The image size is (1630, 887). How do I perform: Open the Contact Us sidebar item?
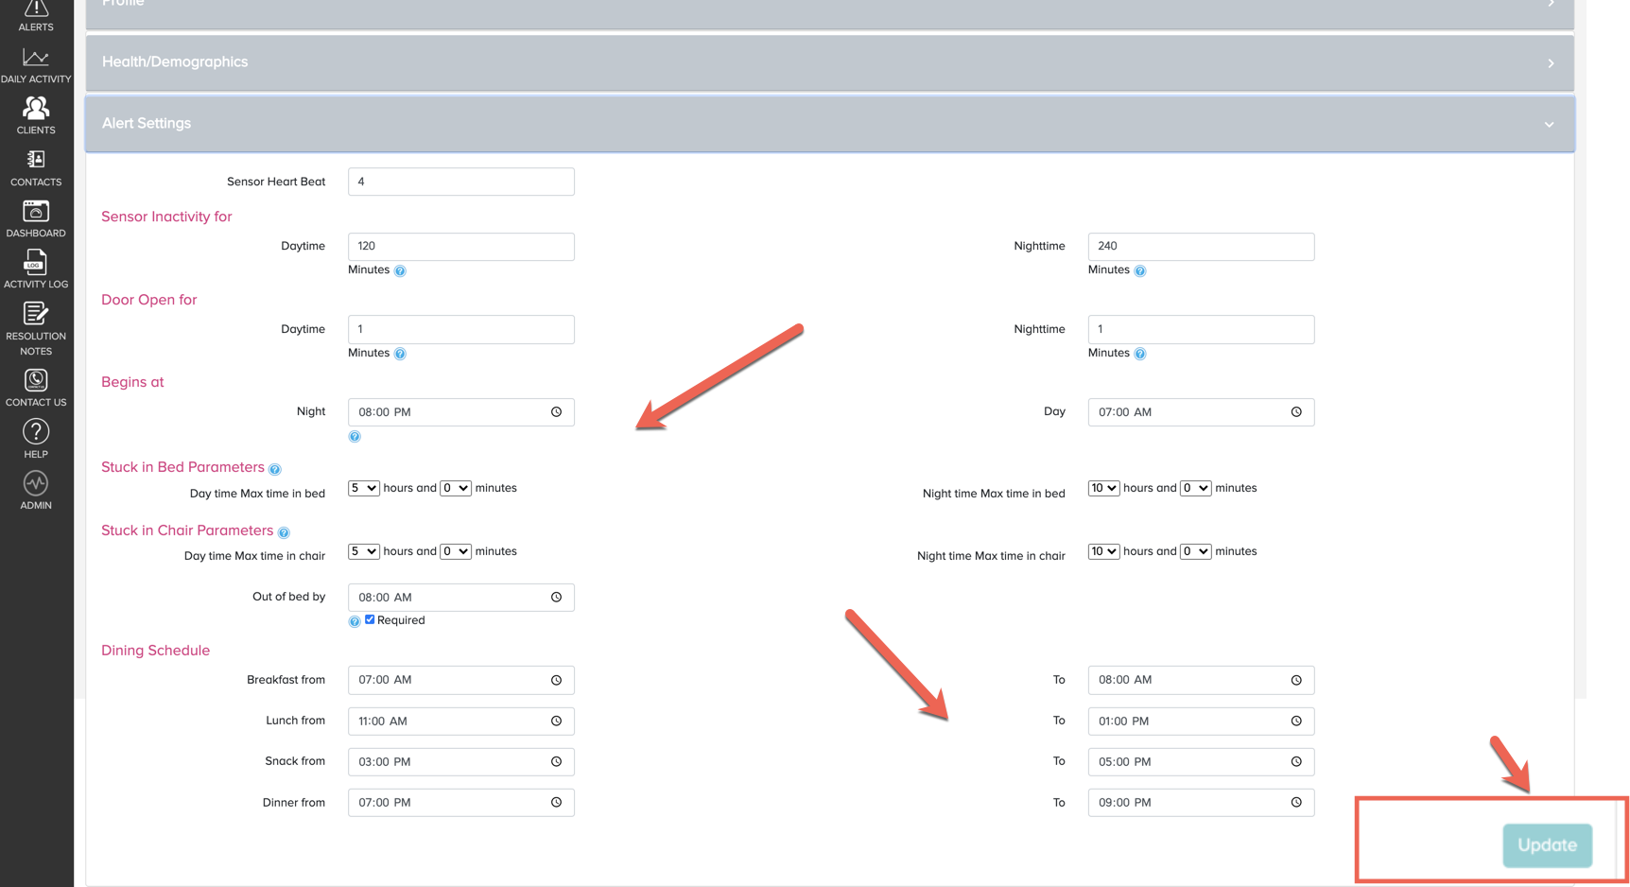(x=36, y=387)
